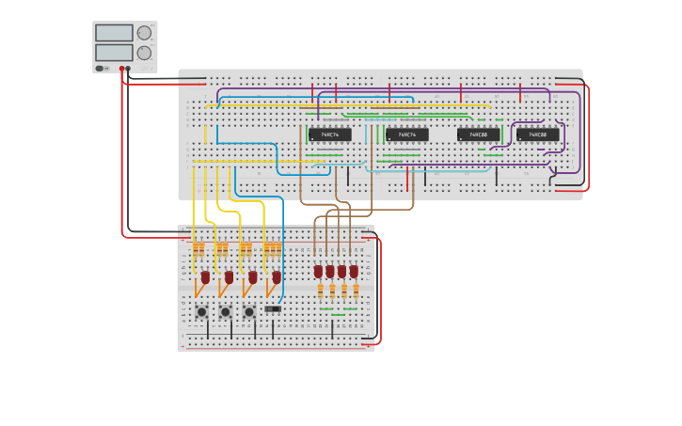The height and width of the screenshot is (426, 682).
Task: Push the pushbutton next to the slide switch
Action: [x=249, y=311]
